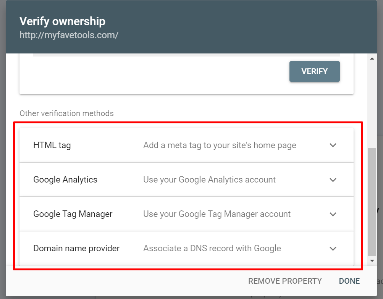This screenshot has width=383, height=299.
Task: Choose the Domain name provider label
Action: pos(76,249)
